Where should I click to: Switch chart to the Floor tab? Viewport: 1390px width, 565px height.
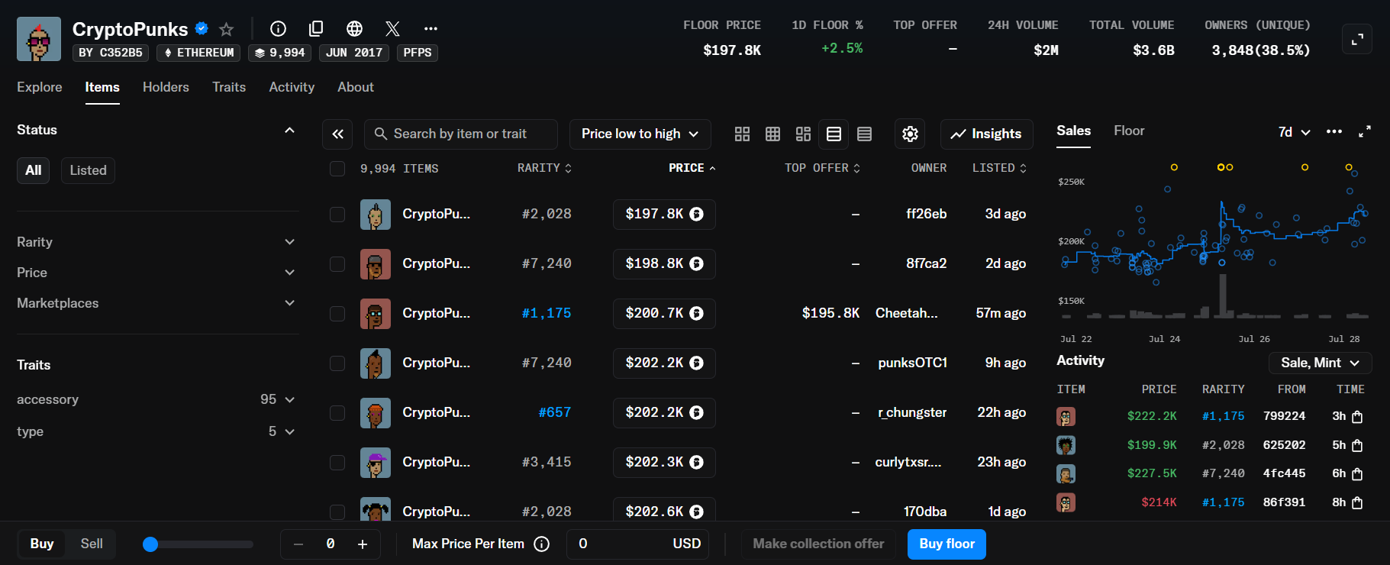click(x=1128, y=131)
